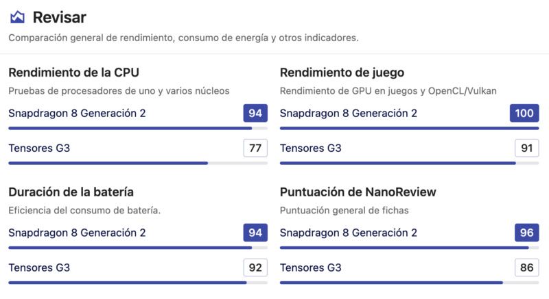
Task: Click the Revisar chart icon
Action: 17,17
